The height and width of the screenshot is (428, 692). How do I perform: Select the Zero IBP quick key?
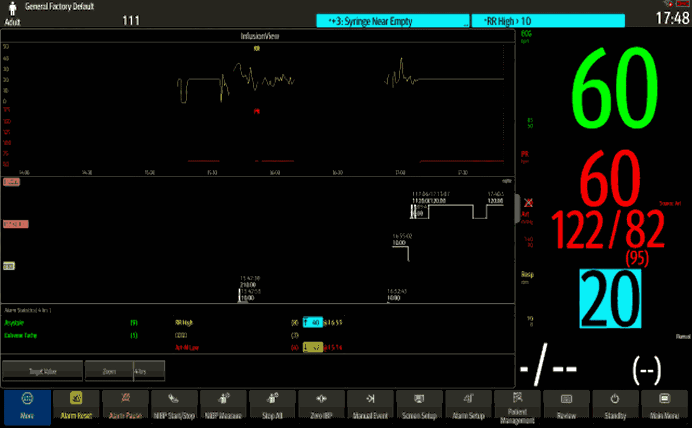(x=321, y=407)
